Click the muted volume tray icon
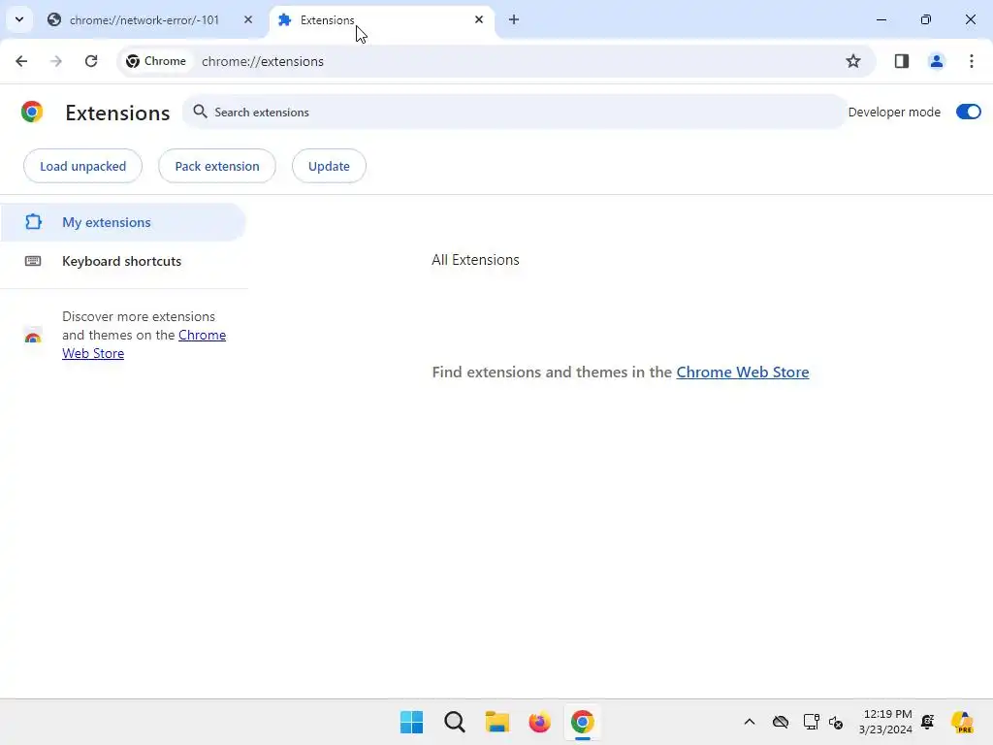This screenshot has width=993, height=745. 836,722
